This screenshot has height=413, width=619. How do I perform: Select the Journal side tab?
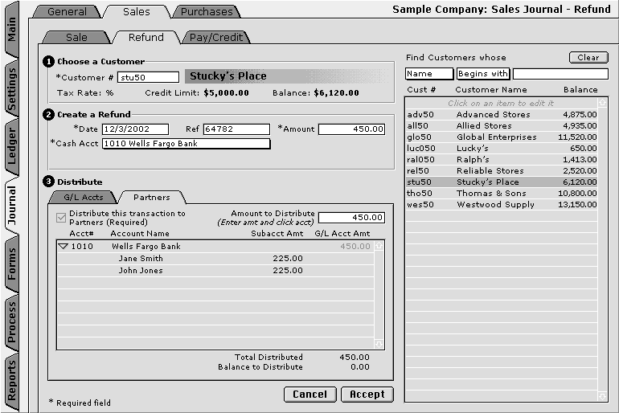pos(11,206)
